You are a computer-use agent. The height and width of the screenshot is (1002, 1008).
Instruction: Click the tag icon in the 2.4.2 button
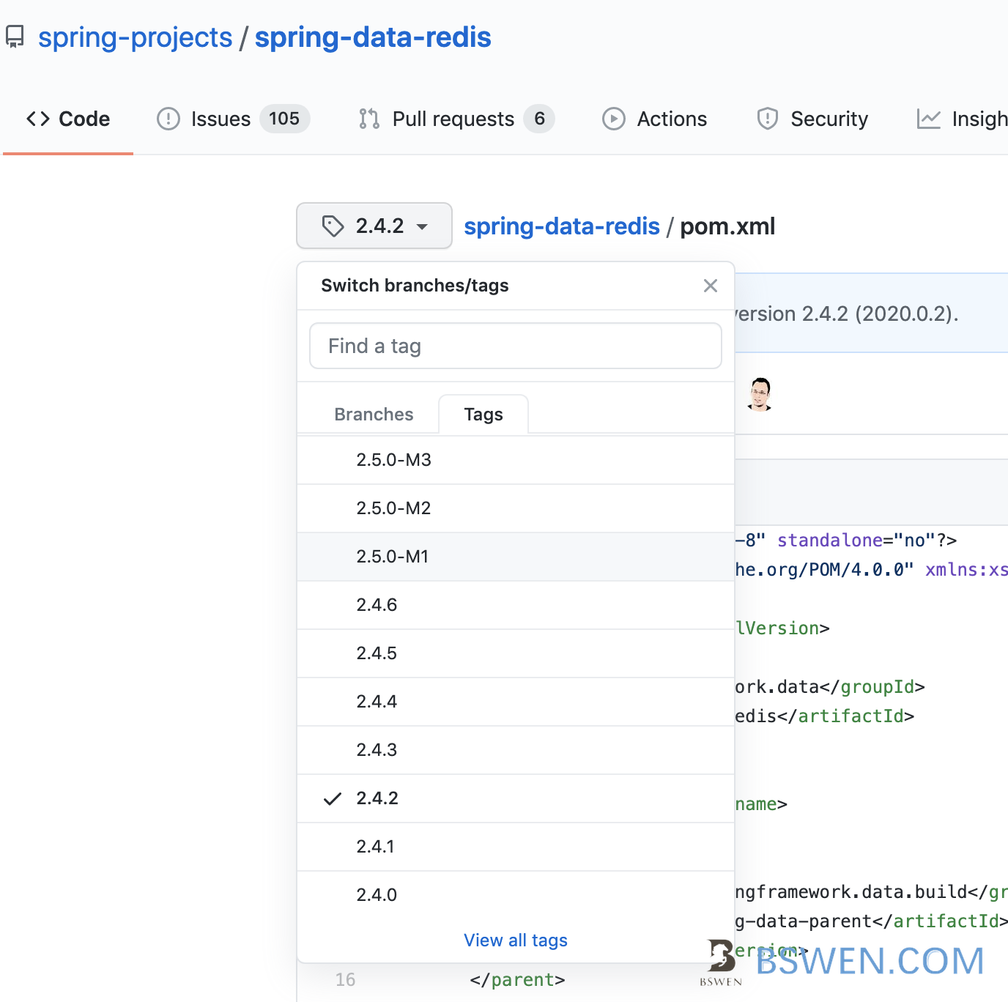tap(333, 226)
